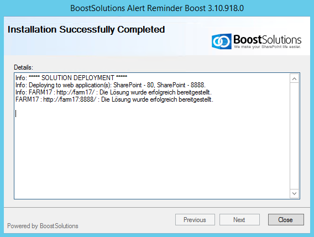Click the window title 'BoostSolutions Alert Reminder Boost 3.10.918.0'
Viewport: 314px width, 237px height.
pyautogui.click(x=157, y=8)
